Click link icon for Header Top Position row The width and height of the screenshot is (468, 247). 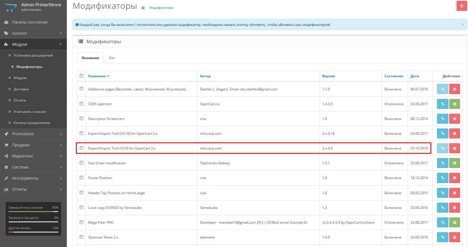point(442,193)
